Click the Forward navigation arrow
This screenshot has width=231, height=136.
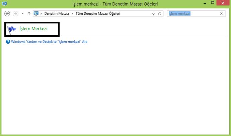(x=15, y=14)
